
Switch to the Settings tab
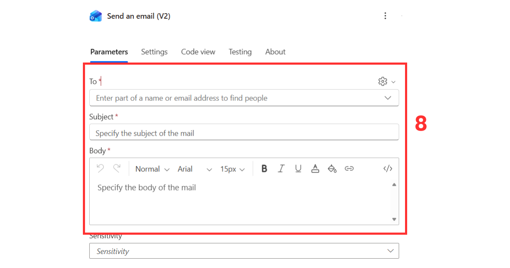(154, 51)
